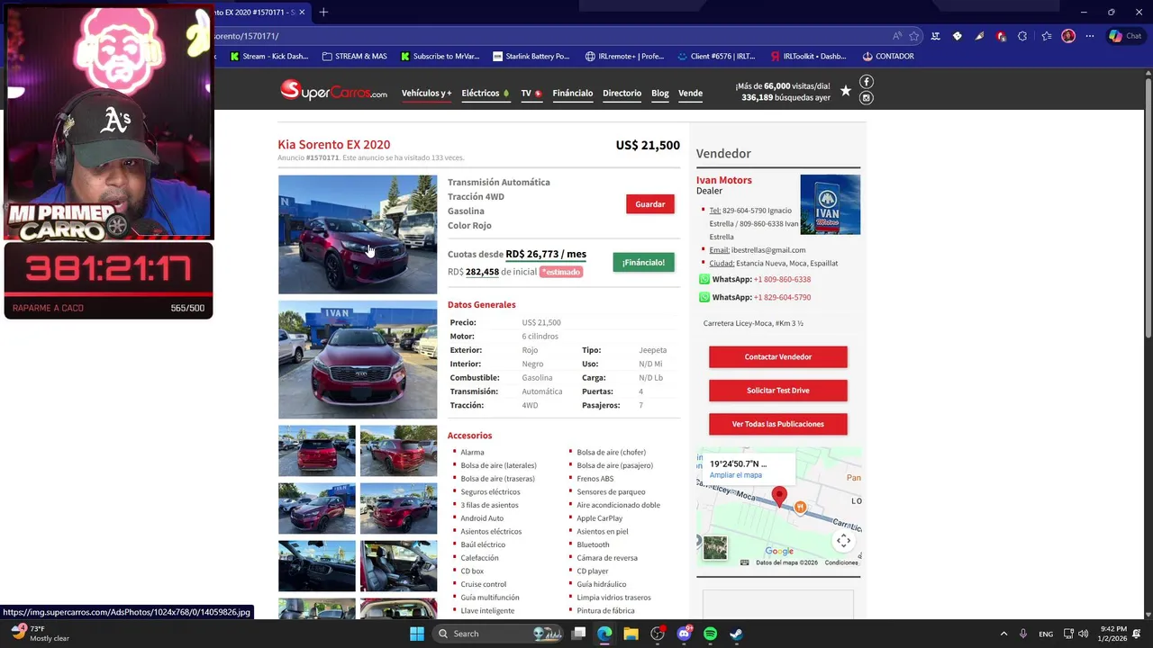
Task: Open WhatsApp number +1 829-604-5790
Action: (x=782, y=297)
